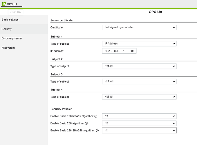Click first IP address octet 192
197x145 pixels.
(x=108, y=51)
